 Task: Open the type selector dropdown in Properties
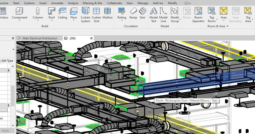point(13,49)
